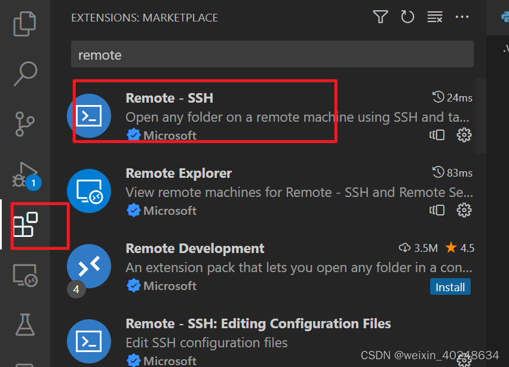Open manage gear for Remote Explorer extension

coord(464,210)
